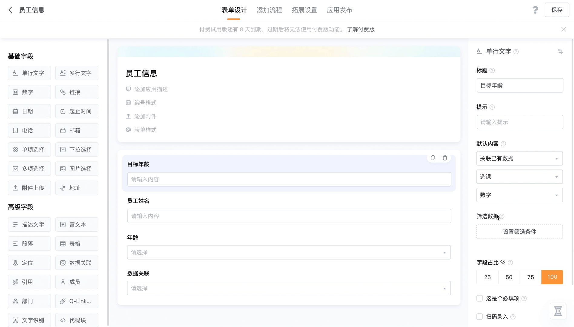Viewport: 574px width, 327px height.
Task: Switch to 添加流程 tab
Action: point(269,10)
